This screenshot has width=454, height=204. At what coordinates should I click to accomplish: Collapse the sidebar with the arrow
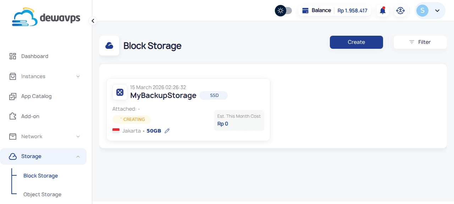pyautogui.click(x=93, y=21)
